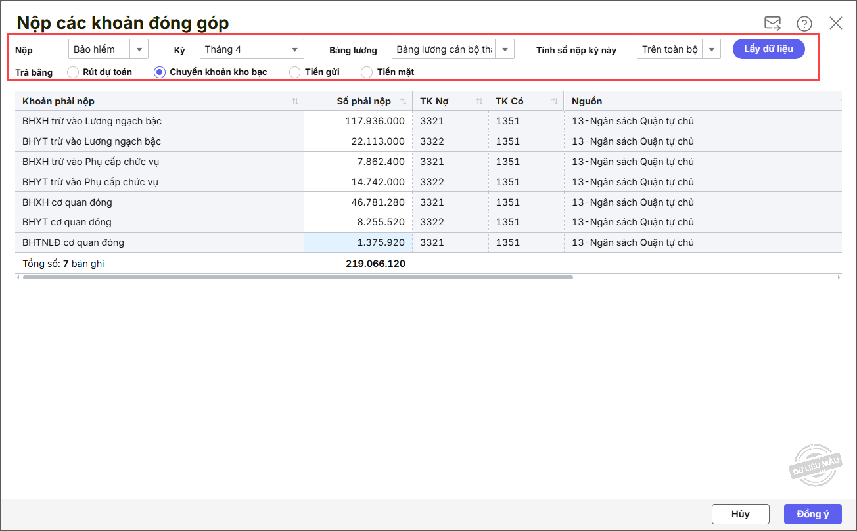Sort by Khoản phải nộp column icon

pyautogui.click(x=295, y=101)
